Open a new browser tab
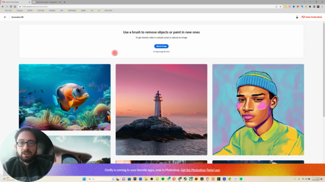Viewport: 325px width, 182px height. [x=64, y=2]
